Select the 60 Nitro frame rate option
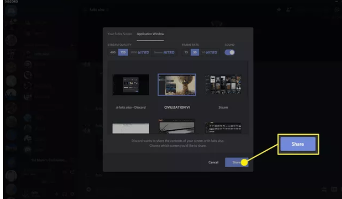The image size is (342, 199). tap(209, 53)
